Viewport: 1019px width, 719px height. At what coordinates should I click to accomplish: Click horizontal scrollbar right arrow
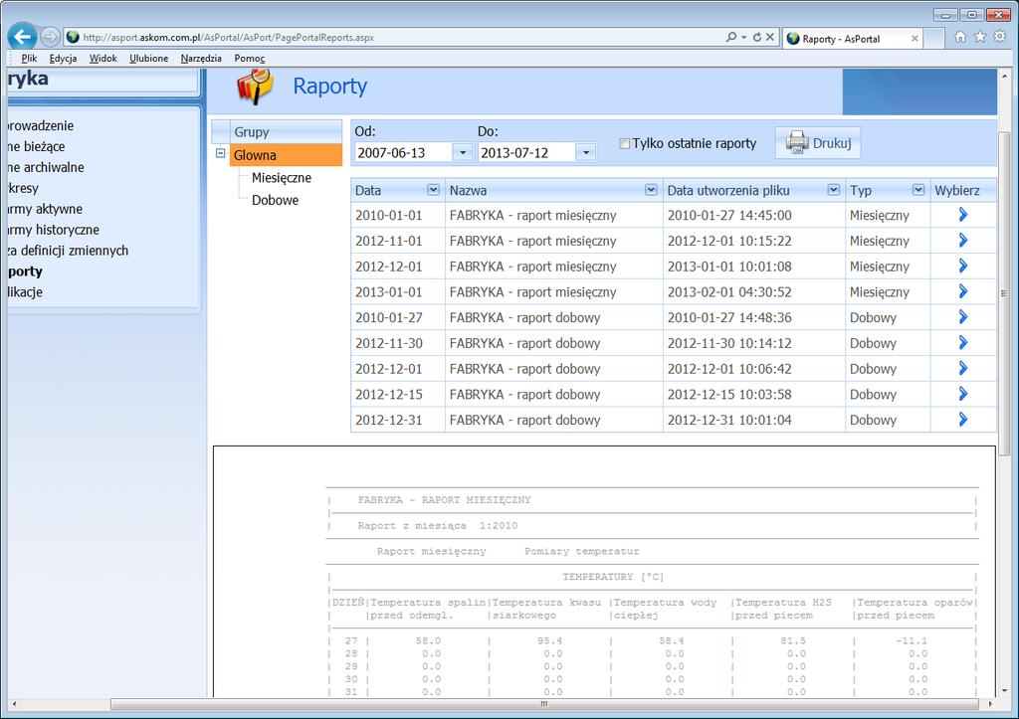coord(990,704)
